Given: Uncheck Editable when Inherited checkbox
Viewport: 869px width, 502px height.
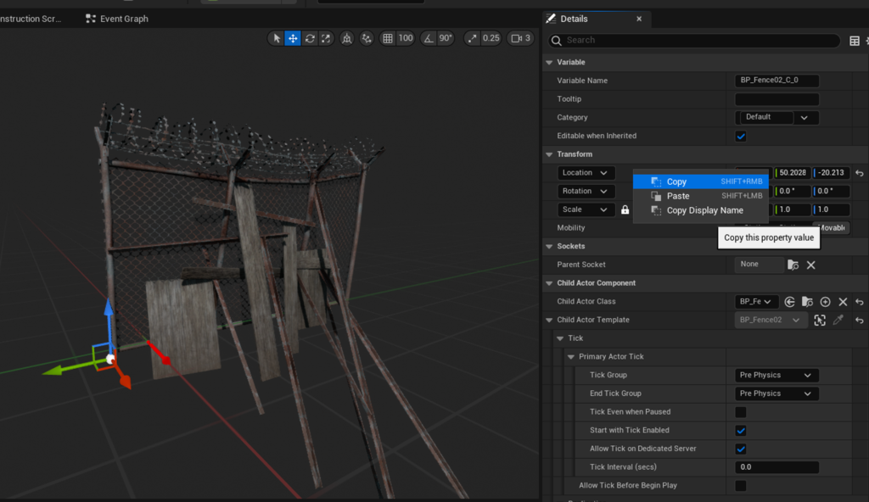Looking at the screenshot, I should [741, 137].
